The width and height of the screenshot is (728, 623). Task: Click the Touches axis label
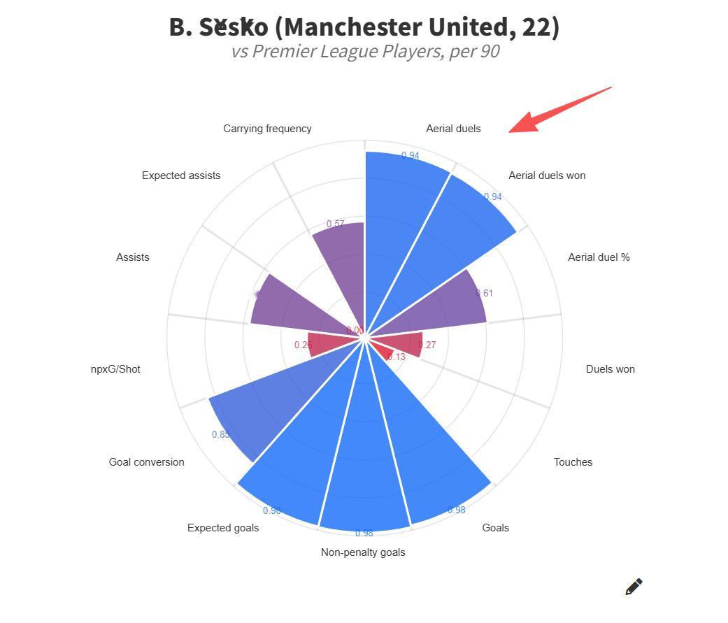573,462
